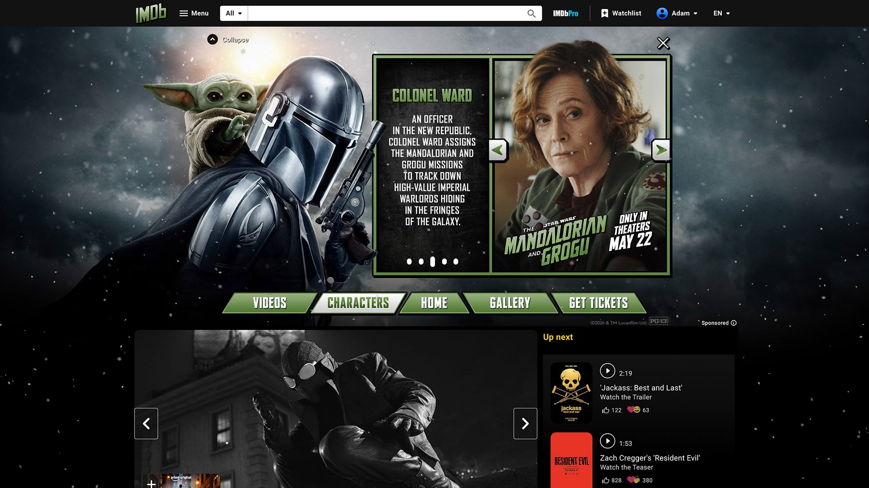
Task: Collapse the sponsored Mandalorian banner
Action: 228,39
